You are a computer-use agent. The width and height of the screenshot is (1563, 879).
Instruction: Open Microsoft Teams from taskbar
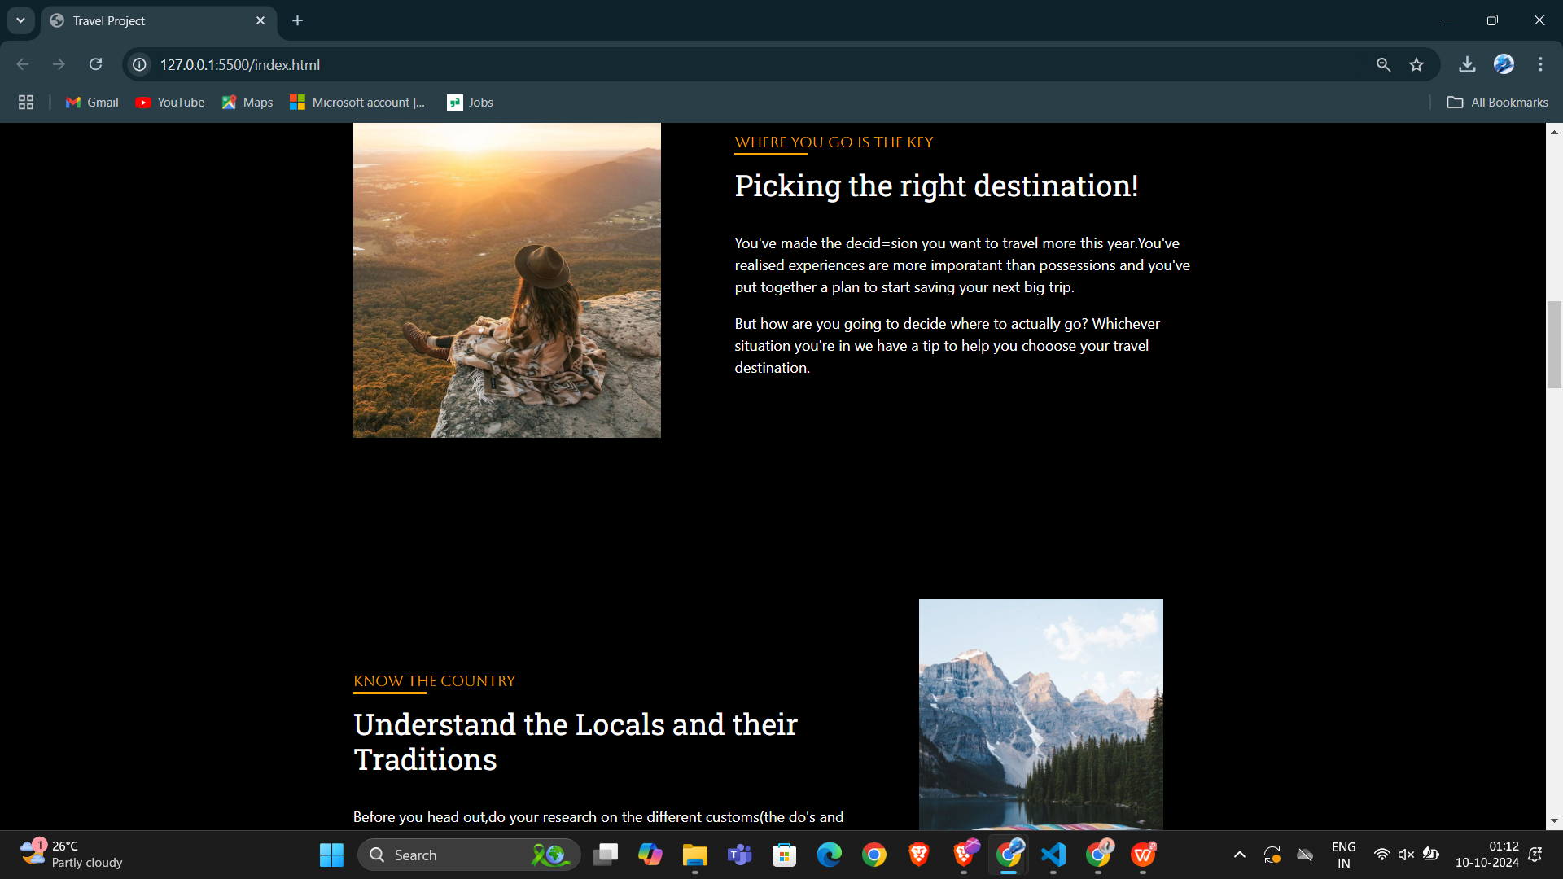[740, 855]
